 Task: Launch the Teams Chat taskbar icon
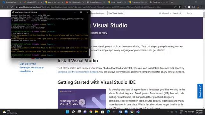(x=85, y=112)
